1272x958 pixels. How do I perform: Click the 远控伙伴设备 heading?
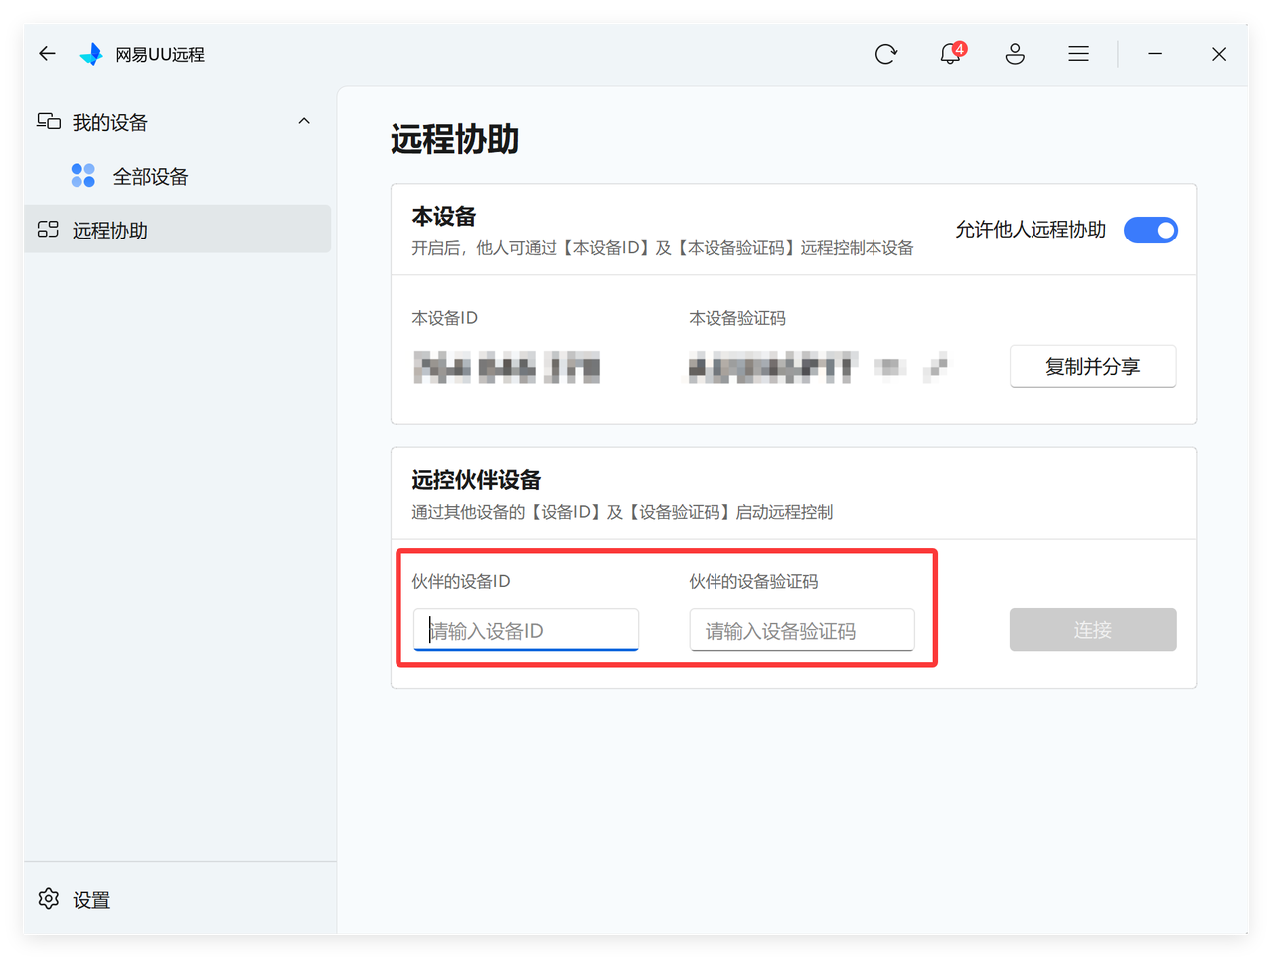[x=476, y=480]
